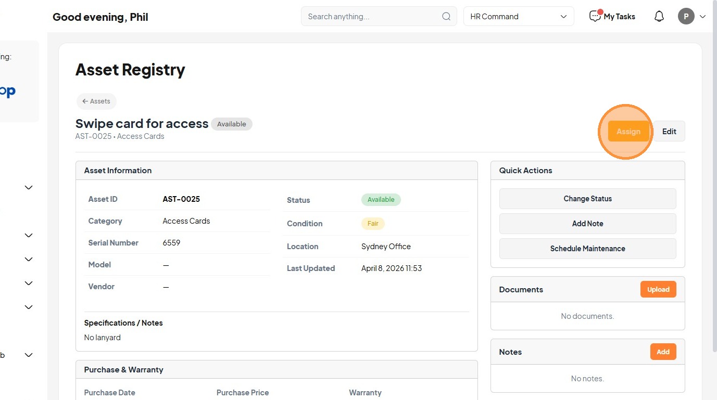Add a new note
The image size is (717, 400).
click(663, 352)
